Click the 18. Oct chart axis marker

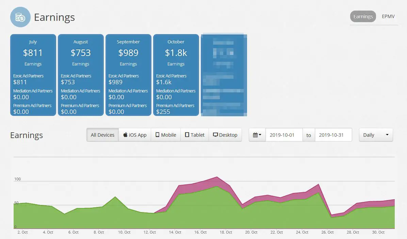click(x=226, y=232)
